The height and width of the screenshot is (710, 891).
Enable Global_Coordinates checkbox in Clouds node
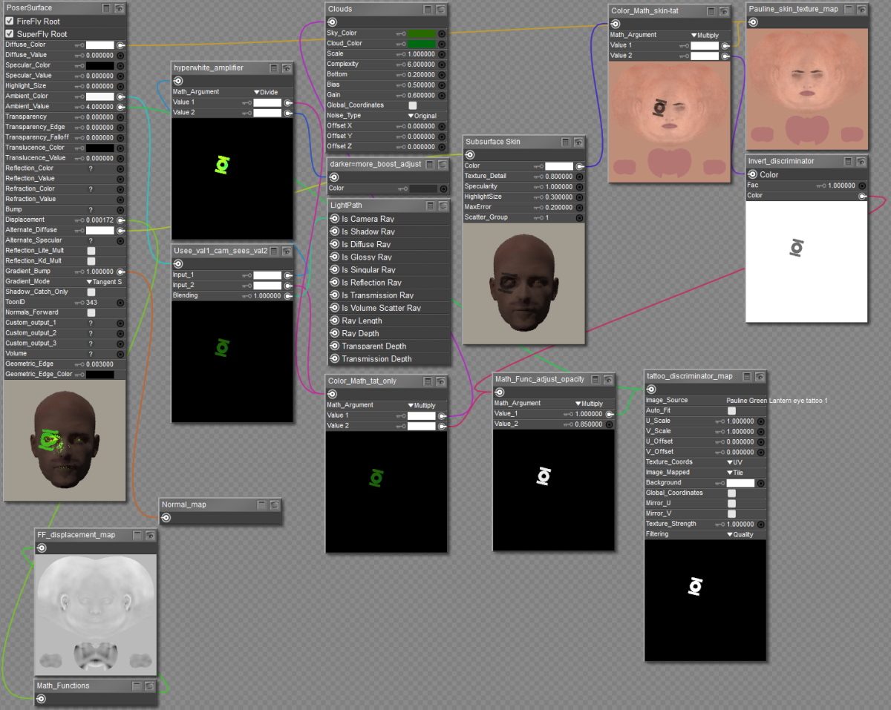click(413, 105)
